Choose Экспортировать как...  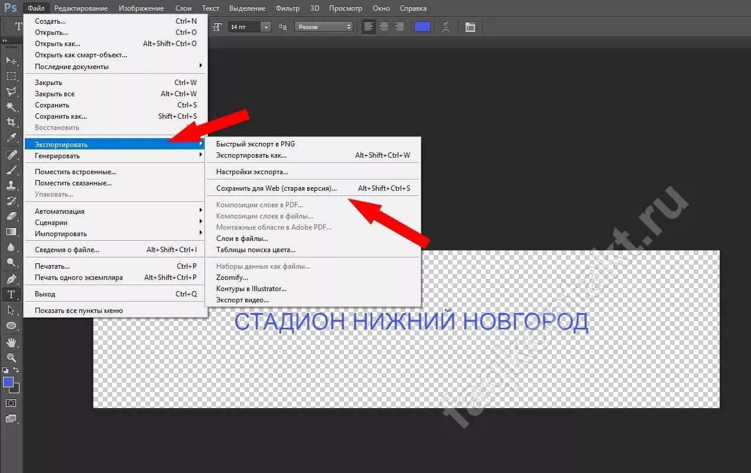313,155
